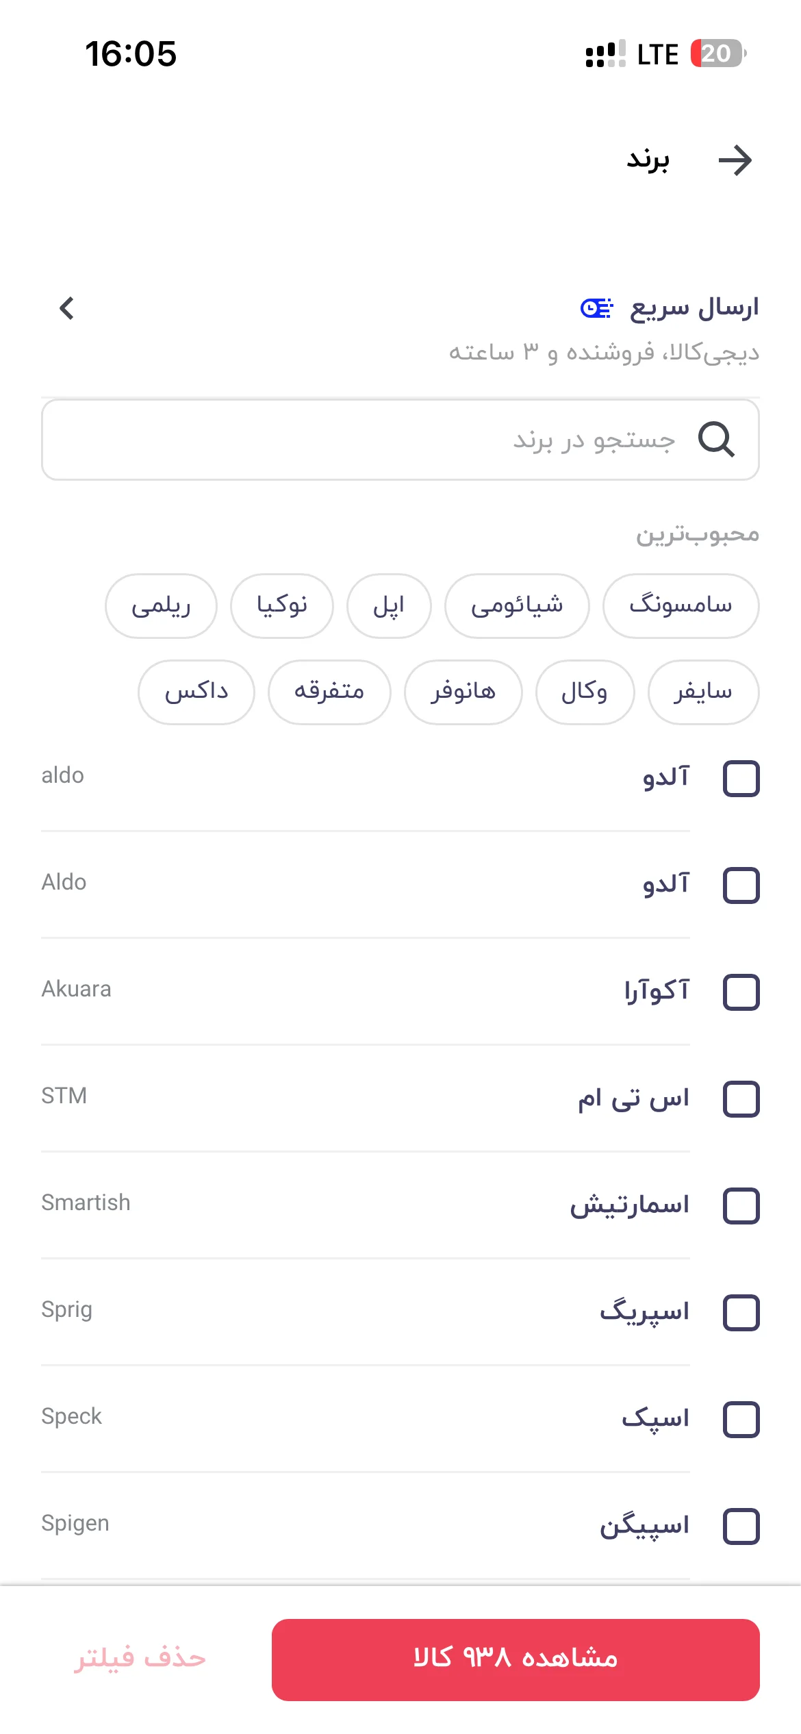Select the Akuara brand checkbox
801x1734 pixels.
[741, 992]
